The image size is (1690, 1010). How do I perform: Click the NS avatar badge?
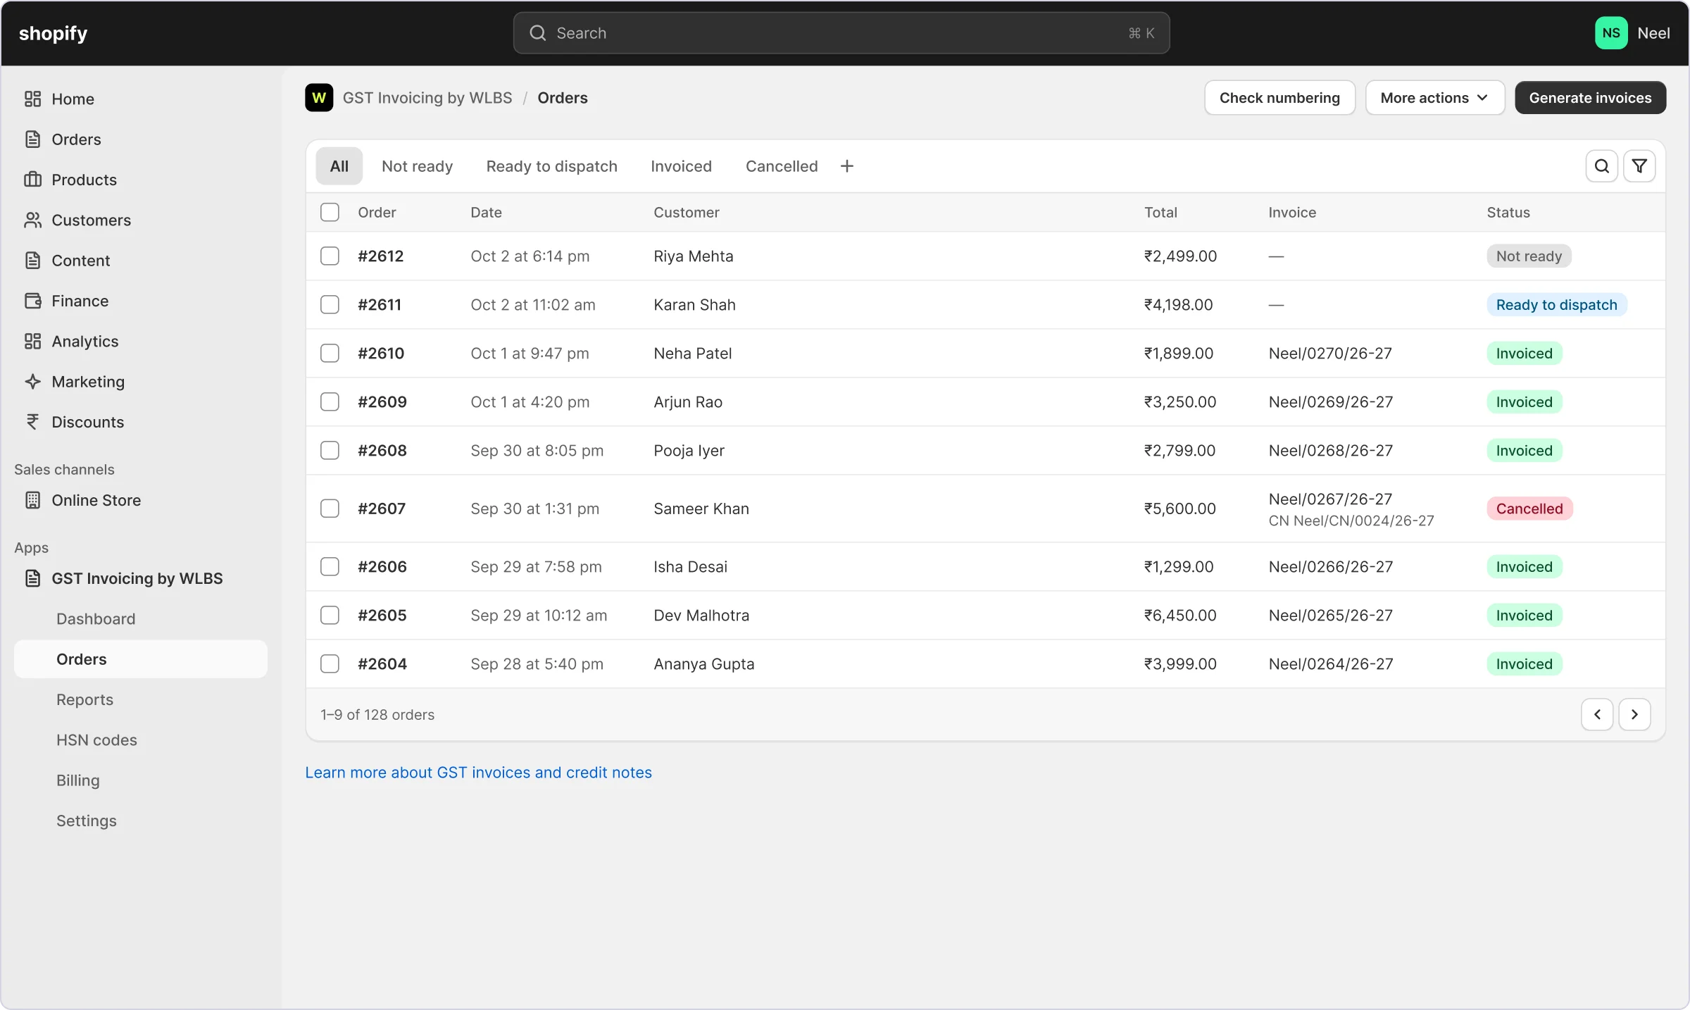point(1611,33)
